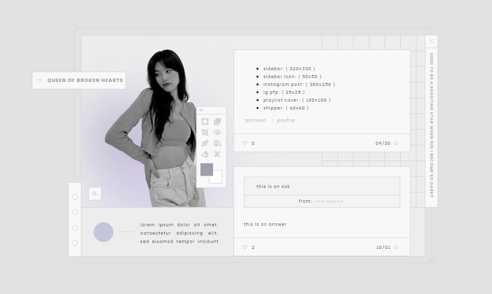Click the fourth circle in left sidebar
Viewport: 492px width, 294px height.
click(75, 243)
